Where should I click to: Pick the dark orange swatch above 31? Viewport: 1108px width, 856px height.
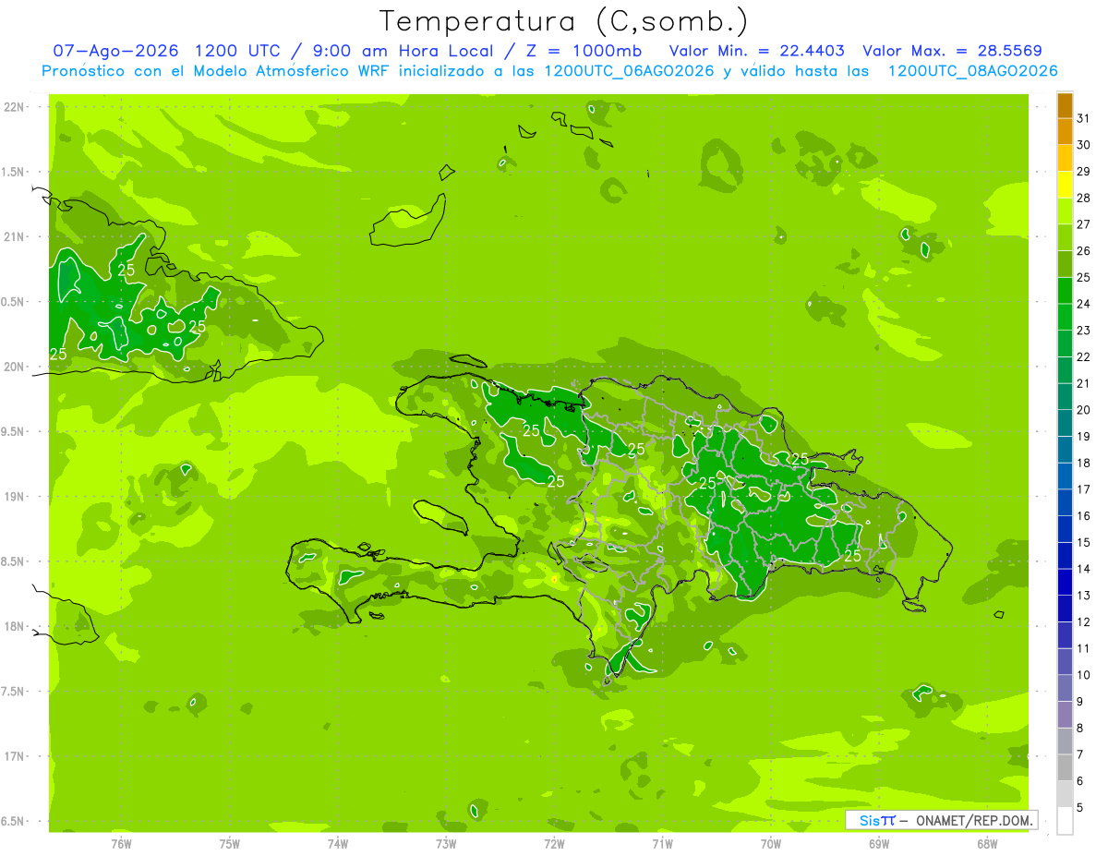1065,105
